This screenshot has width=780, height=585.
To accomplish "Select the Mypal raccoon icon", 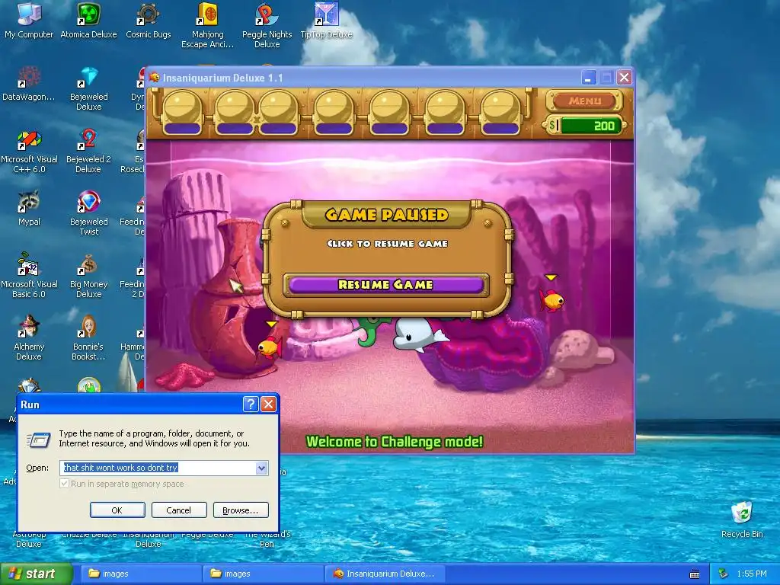I will (x=29, y=209).
